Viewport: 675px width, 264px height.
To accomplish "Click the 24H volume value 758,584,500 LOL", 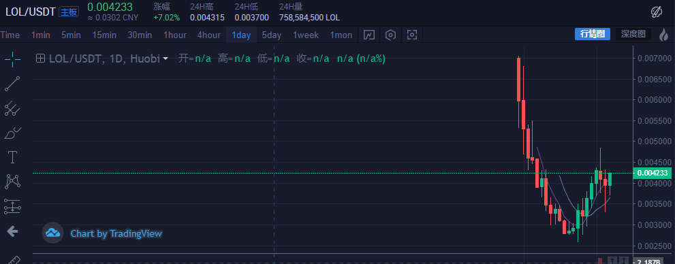I will [x=309, y=18].
